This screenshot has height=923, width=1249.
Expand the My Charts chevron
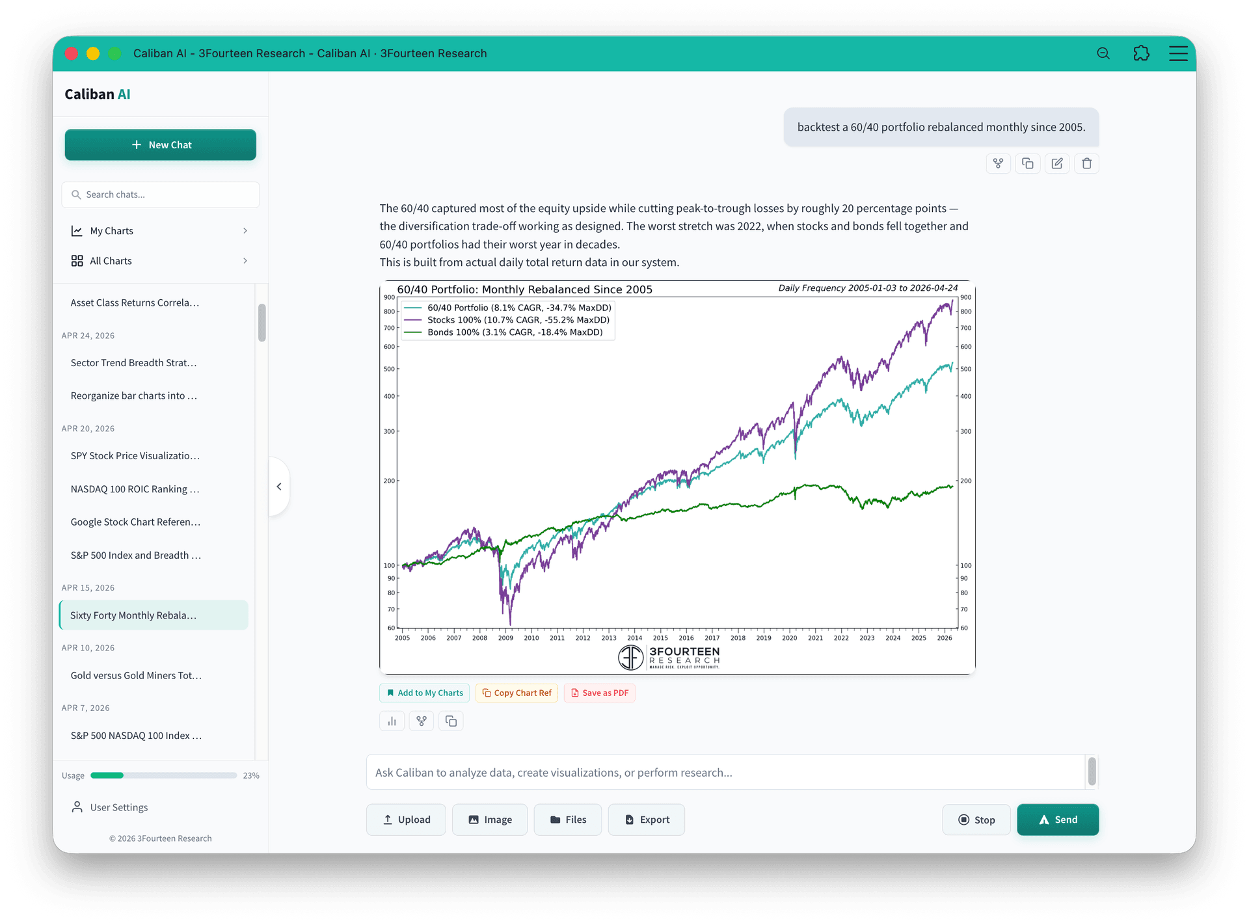click(x=245, y=231)
